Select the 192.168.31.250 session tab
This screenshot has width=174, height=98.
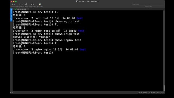tap(20, 9)
